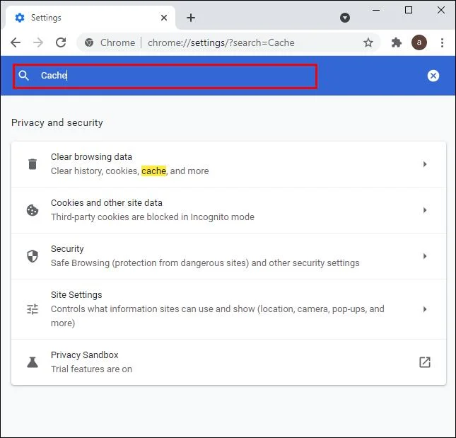Click the address bar URL
This screenshot has height=438, width=456.
[x=221, y=42]
